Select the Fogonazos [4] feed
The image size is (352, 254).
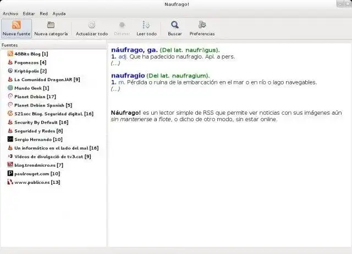pyautogui.click(x=30, y=63)
